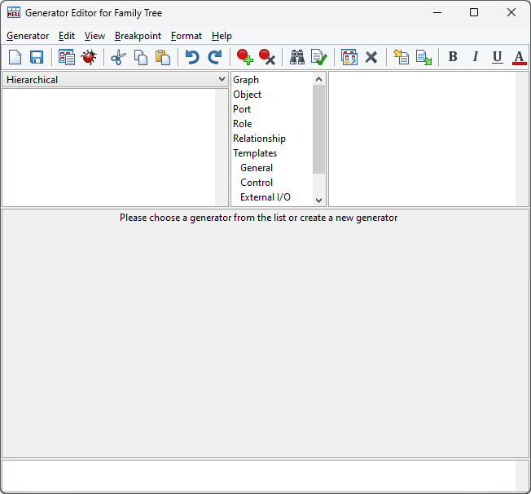Click the New generator icon
This screenshot has width=531, height=494.
[x=15, y=57]
